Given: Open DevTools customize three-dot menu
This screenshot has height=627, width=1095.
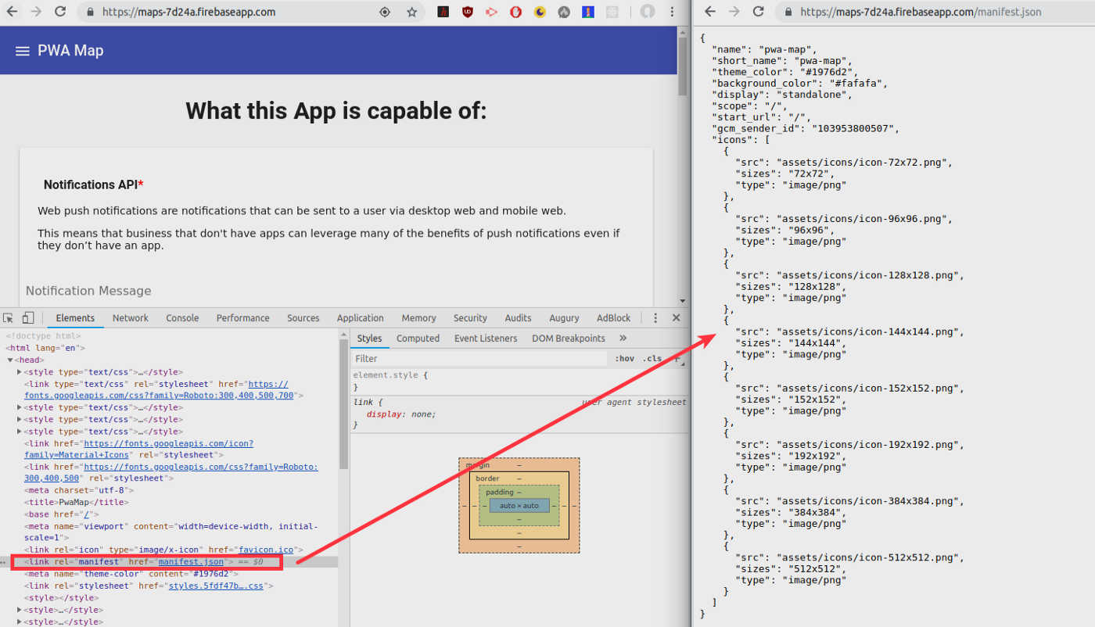Looking at the screenshot, I should [x=656, y=318].
